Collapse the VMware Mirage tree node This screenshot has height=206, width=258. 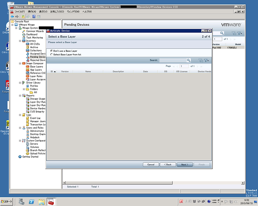click(12, 25)
